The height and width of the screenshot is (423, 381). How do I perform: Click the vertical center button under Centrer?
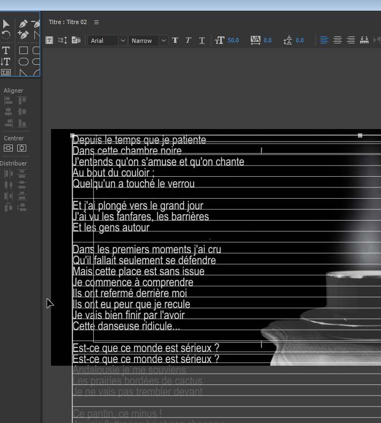click(x=8, y=148)
